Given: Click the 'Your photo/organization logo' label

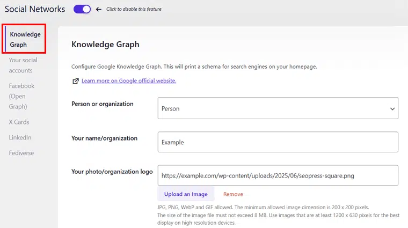Looking at the screenshot, I should coord(112,172).
